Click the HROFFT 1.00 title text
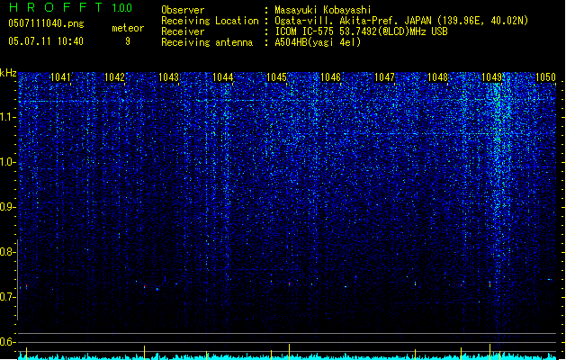The height and width of the screenshot is (360, 566). click(70, 7)
